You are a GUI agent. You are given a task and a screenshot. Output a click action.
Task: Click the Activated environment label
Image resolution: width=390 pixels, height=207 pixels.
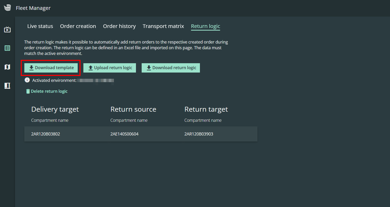click(x=54, y=80)
